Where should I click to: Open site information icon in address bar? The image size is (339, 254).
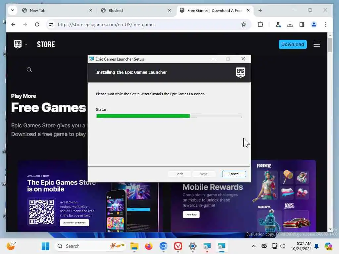(51, 24)
